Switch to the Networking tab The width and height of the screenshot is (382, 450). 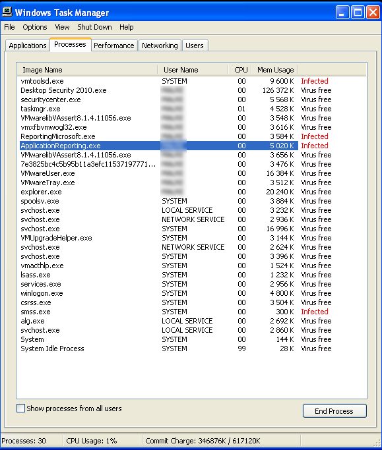pos(160,45)
